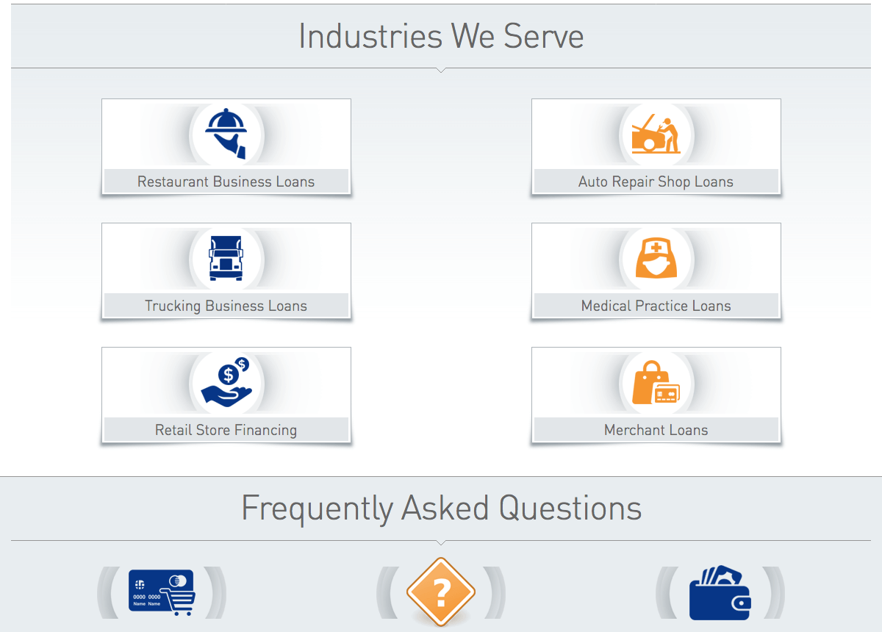Click the arrow notch below Industries We Serve
The height and width of the screenshot is (632, 882).
[x=441, y=71]
